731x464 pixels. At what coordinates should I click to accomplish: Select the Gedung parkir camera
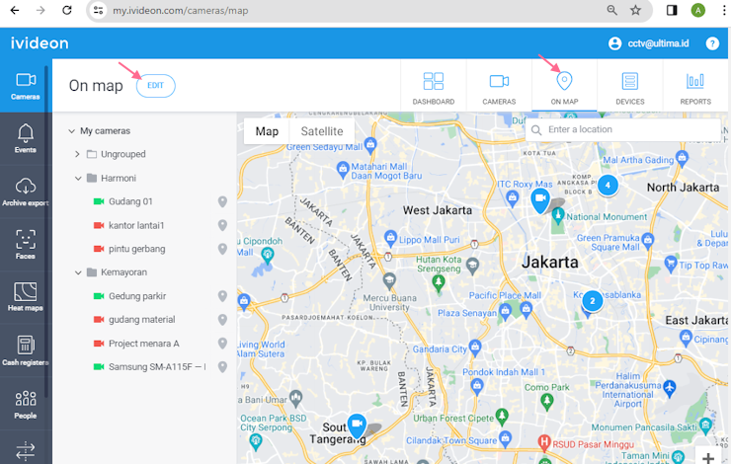coord(137,296)
